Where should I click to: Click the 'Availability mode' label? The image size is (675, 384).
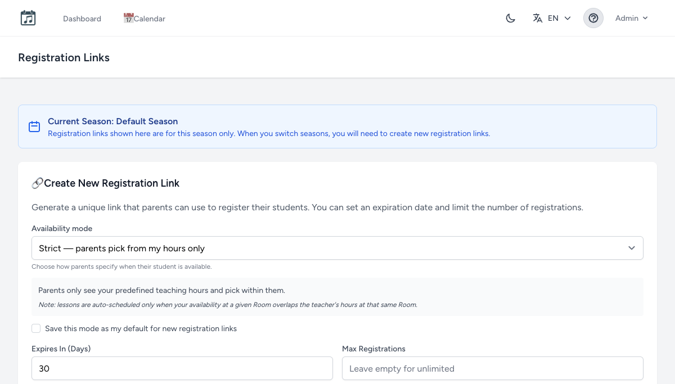click(x=62, y=228)
